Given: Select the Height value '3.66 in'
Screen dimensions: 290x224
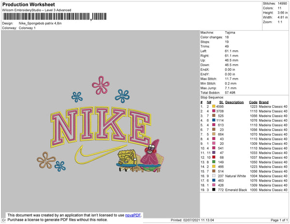Looking at the screenshot, I should [x=283, y=13].
